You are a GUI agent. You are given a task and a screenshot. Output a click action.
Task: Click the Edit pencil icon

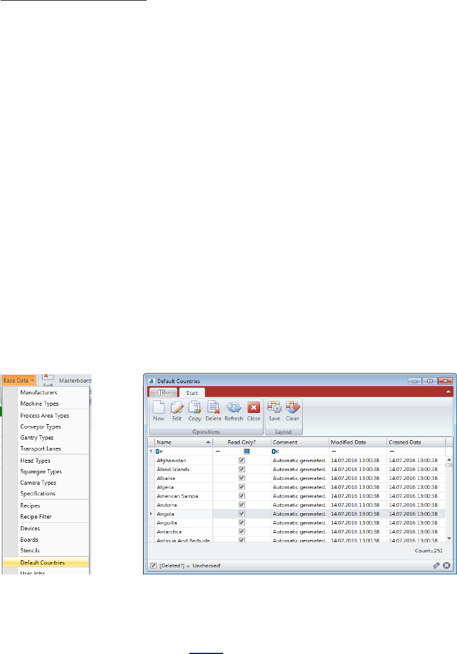pos(177,407)
